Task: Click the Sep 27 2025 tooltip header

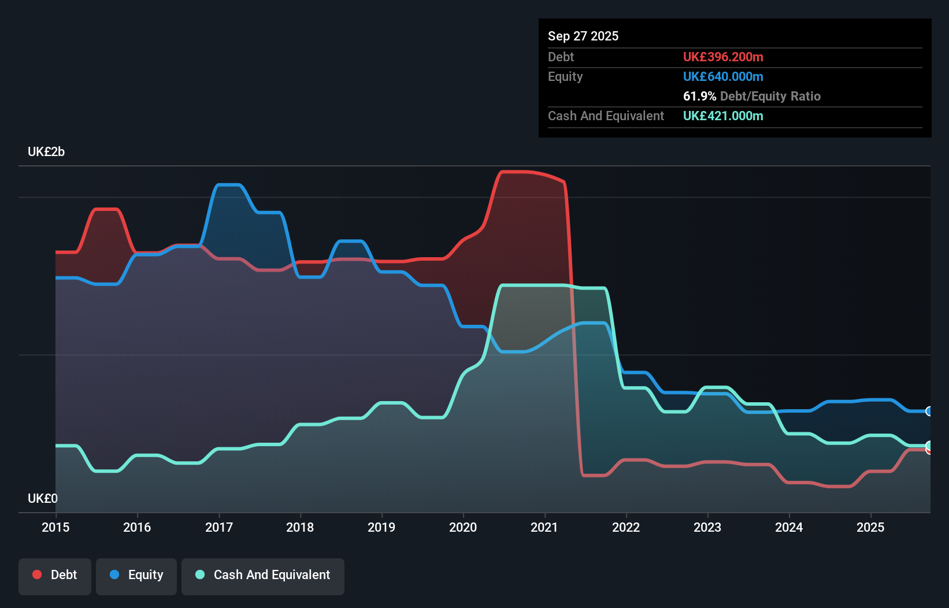Action: 583,36
